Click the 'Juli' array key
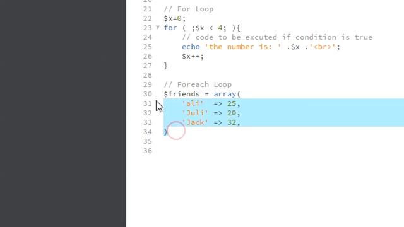404x227 pixels. tap(195, 113)
